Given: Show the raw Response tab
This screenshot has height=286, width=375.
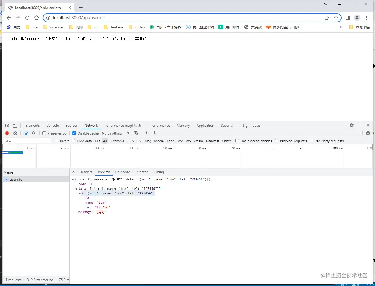Looking at the screenshot, I should click(122, 172).
